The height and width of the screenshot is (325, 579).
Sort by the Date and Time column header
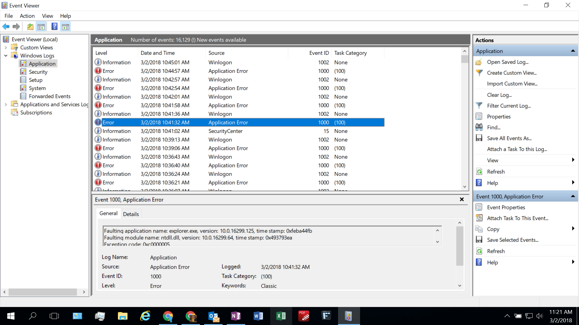[172, 53]
